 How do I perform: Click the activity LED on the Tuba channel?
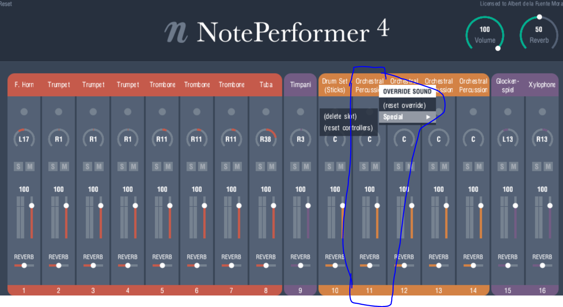(266, 112)
